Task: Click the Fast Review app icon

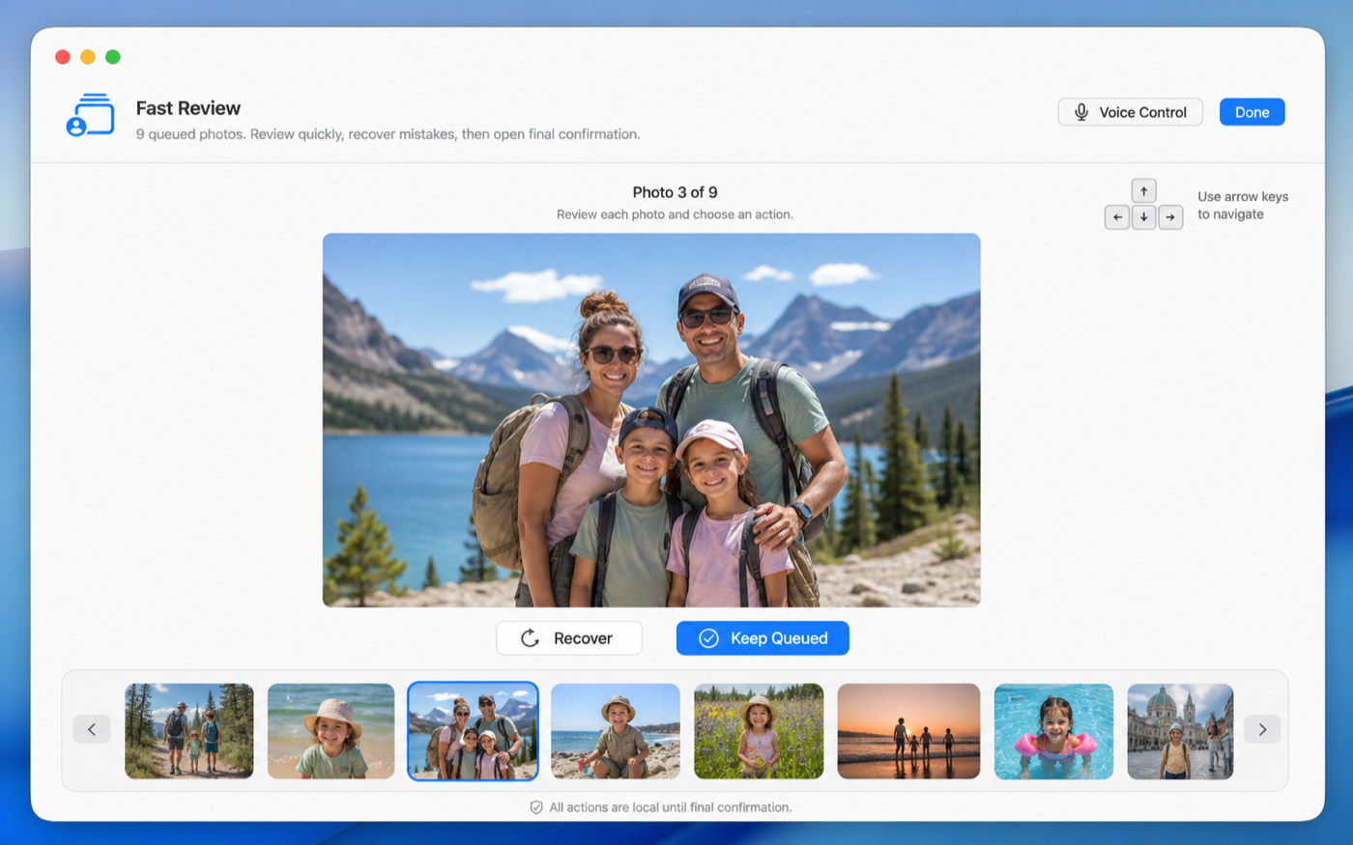Action: pyautogui.click(x=90, y=115)
